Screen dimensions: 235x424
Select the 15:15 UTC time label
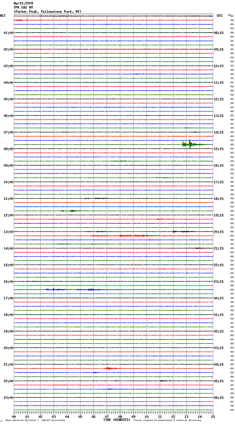point(219,149)
